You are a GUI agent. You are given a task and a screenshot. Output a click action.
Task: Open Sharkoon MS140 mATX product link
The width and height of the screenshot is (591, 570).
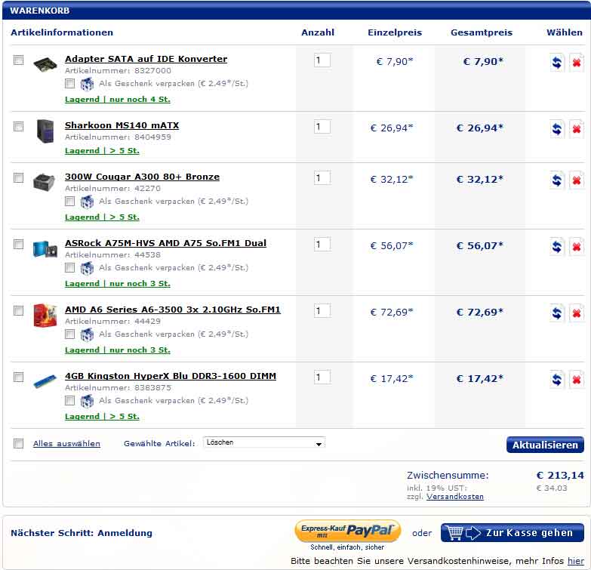click(x=122, y=125)
